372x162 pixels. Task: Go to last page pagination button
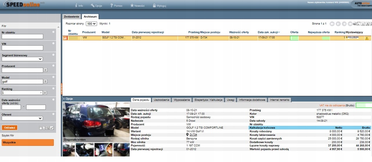(x=350, y=24)
